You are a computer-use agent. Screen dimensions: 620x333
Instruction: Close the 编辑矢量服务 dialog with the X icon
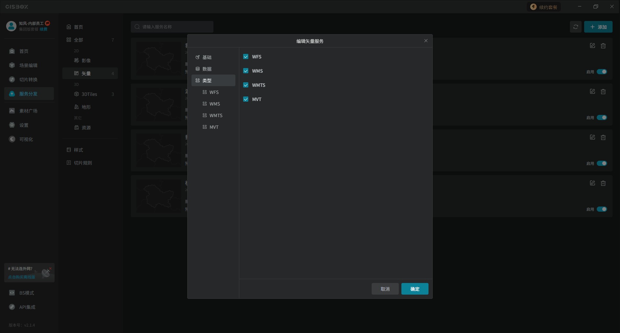pyautogui.click(x=426, y=41)
